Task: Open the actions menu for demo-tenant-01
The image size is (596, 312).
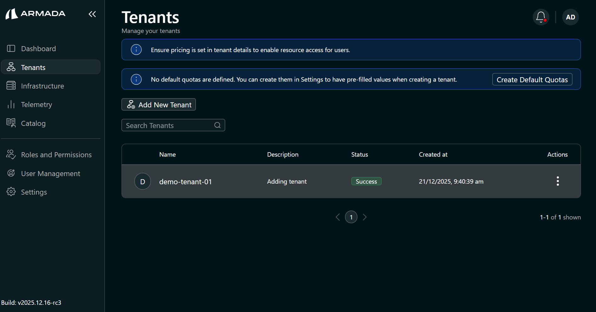Action: click(558, 181)
